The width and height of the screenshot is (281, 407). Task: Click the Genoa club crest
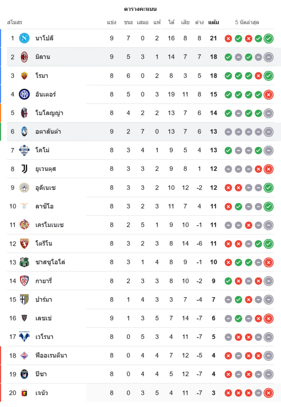25,393
